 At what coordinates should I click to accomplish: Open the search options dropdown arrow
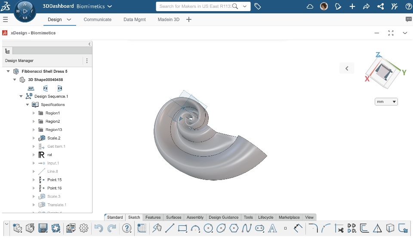coord(245,6)
